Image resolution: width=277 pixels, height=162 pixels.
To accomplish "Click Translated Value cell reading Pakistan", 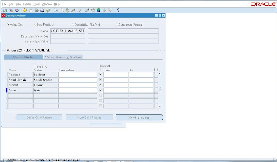I will tap(46, 75).
